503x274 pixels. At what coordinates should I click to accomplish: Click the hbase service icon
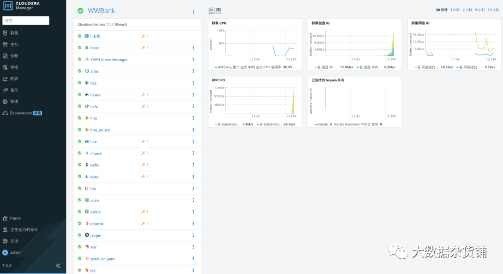pyautogui.click(x=87, y=94)
